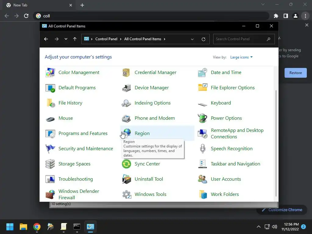This screenshot has width=312, height=234.
Task: Open the Chrome profile avatar icon
Action: tap(295, 16)
